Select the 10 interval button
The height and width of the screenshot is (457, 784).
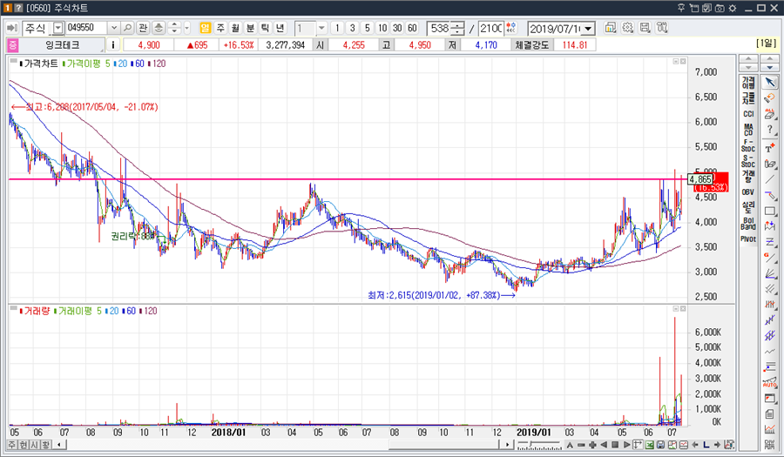[x=382, y=28]
